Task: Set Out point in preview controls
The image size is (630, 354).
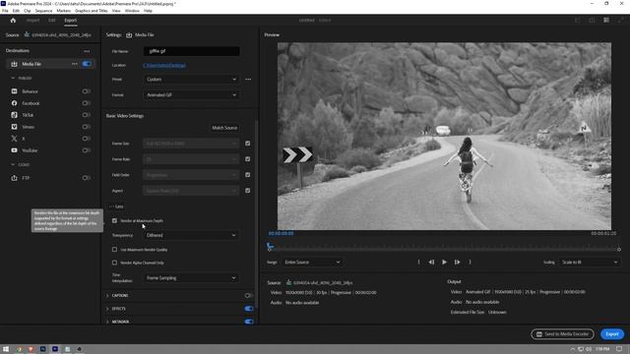Action: click(x=471, y=263)
